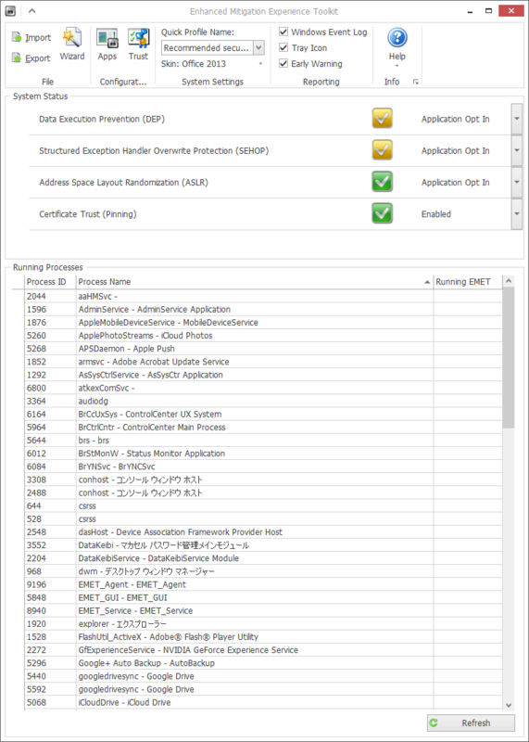Screen dimensions: 529x742
Task: Select the FlashUtil_ActiveX process row
Action: [264, 637]
